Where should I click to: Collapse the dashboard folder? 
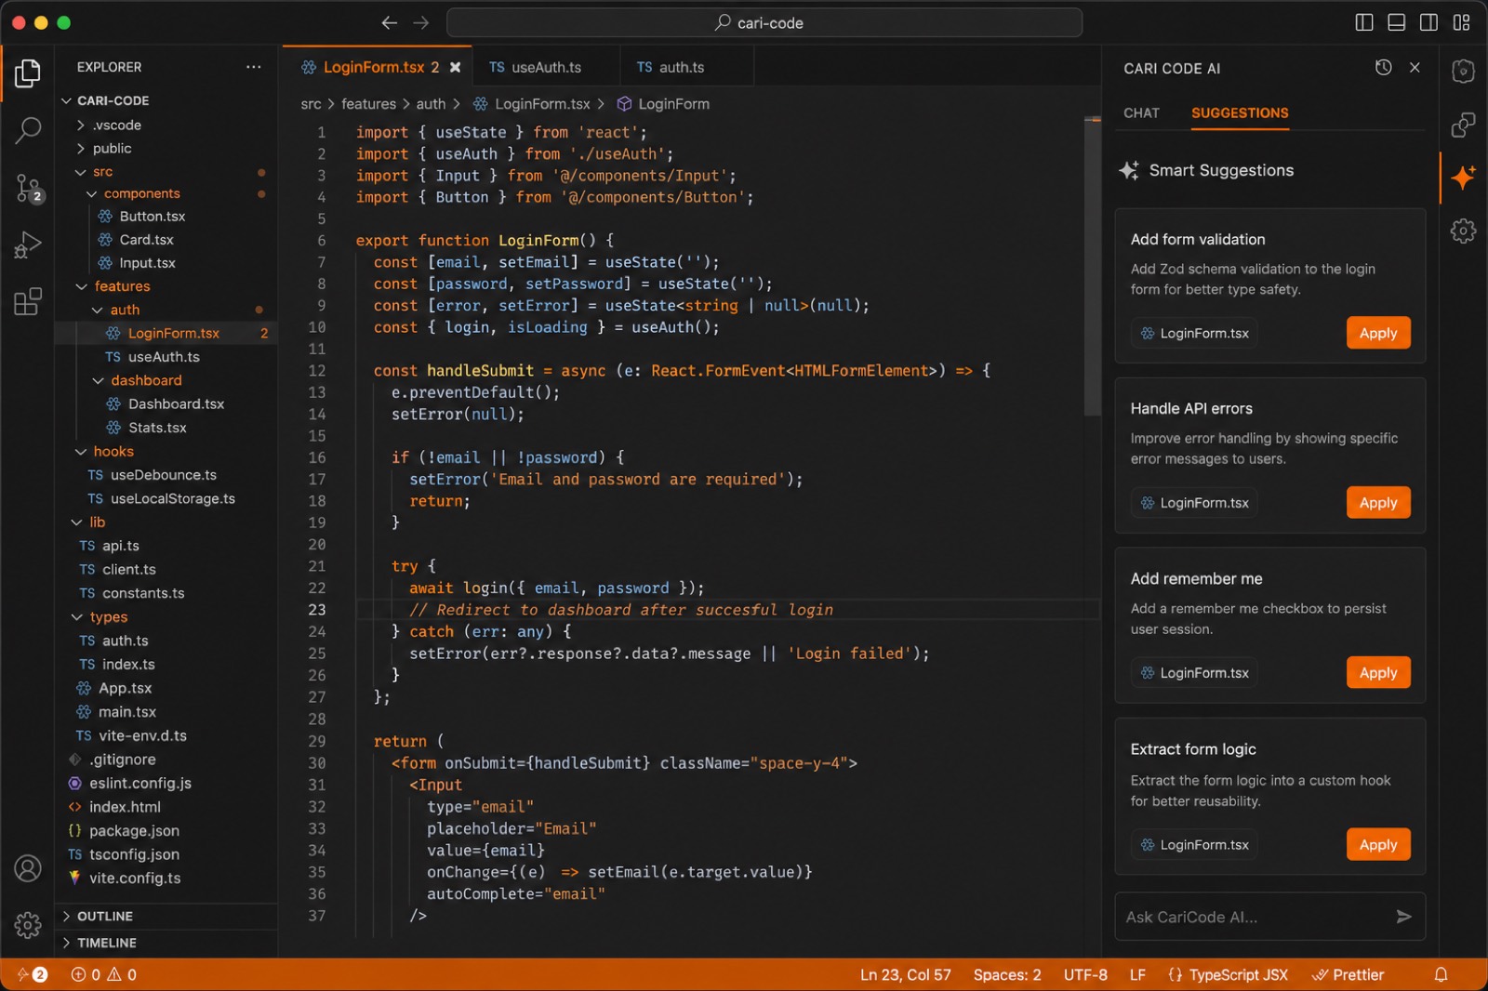coord(166,380)
